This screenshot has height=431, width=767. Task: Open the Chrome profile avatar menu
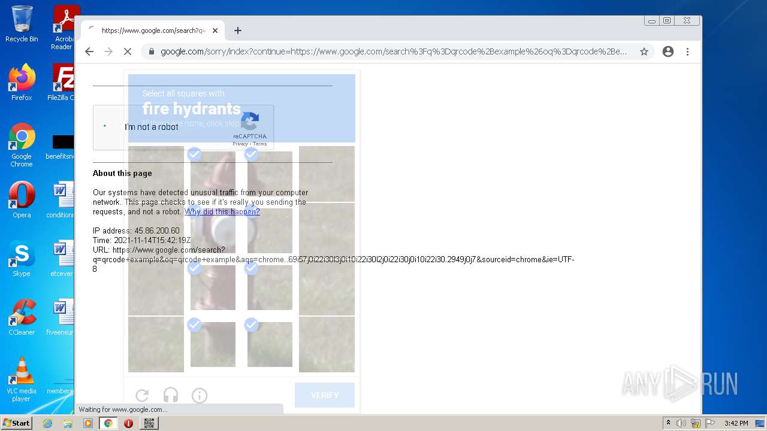point(668,51)
